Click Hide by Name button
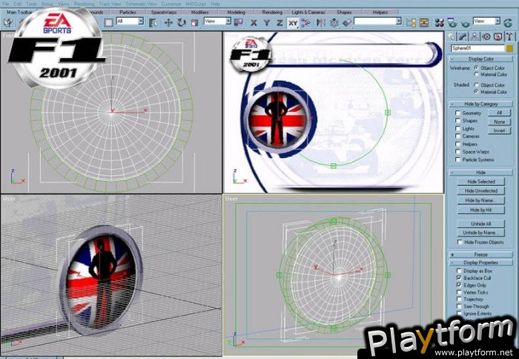 pos(481,200)
